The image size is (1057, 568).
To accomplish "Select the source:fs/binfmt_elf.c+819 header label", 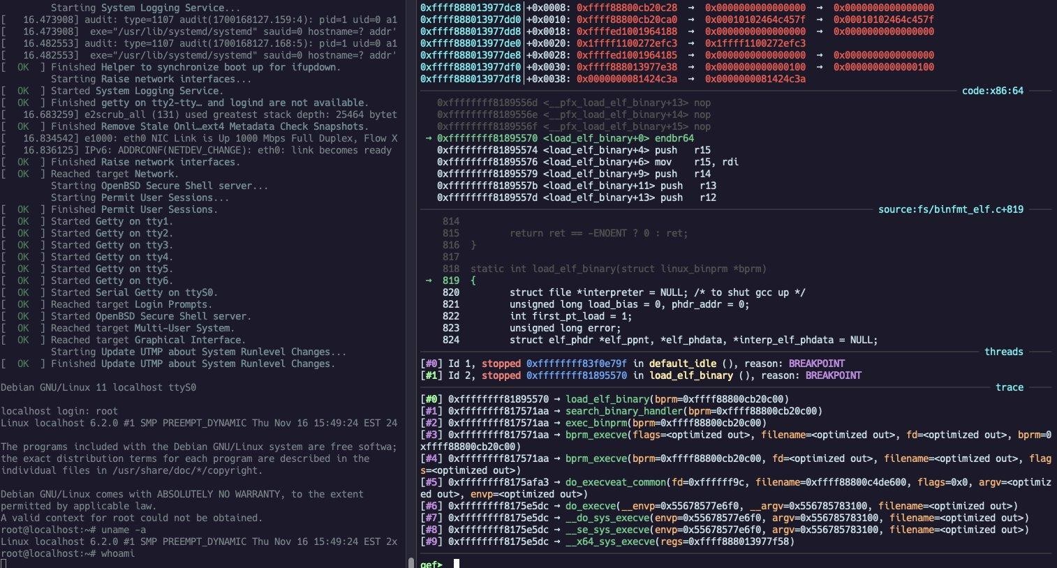I will (950, 209).
